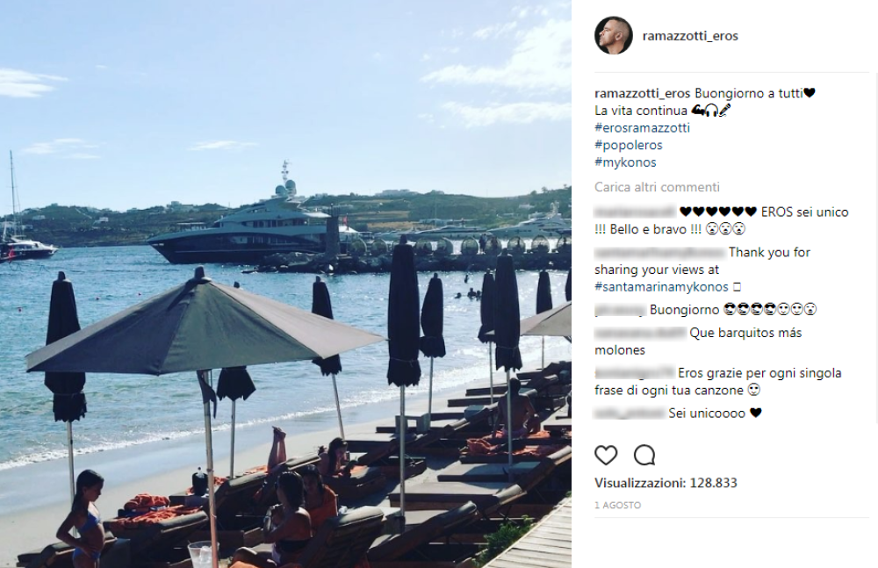Open the 1 AGOSTO post date link
The width and height of the screenshot is (878, 568).
pos(617,506)
